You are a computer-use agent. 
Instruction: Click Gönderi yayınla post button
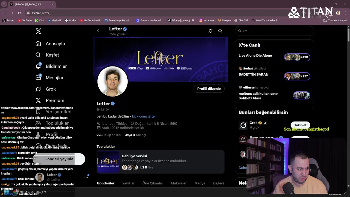pos(59,159)
